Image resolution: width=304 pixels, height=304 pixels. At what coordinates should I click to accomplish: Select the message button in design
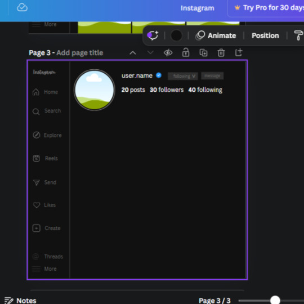[x=212, y=76]
